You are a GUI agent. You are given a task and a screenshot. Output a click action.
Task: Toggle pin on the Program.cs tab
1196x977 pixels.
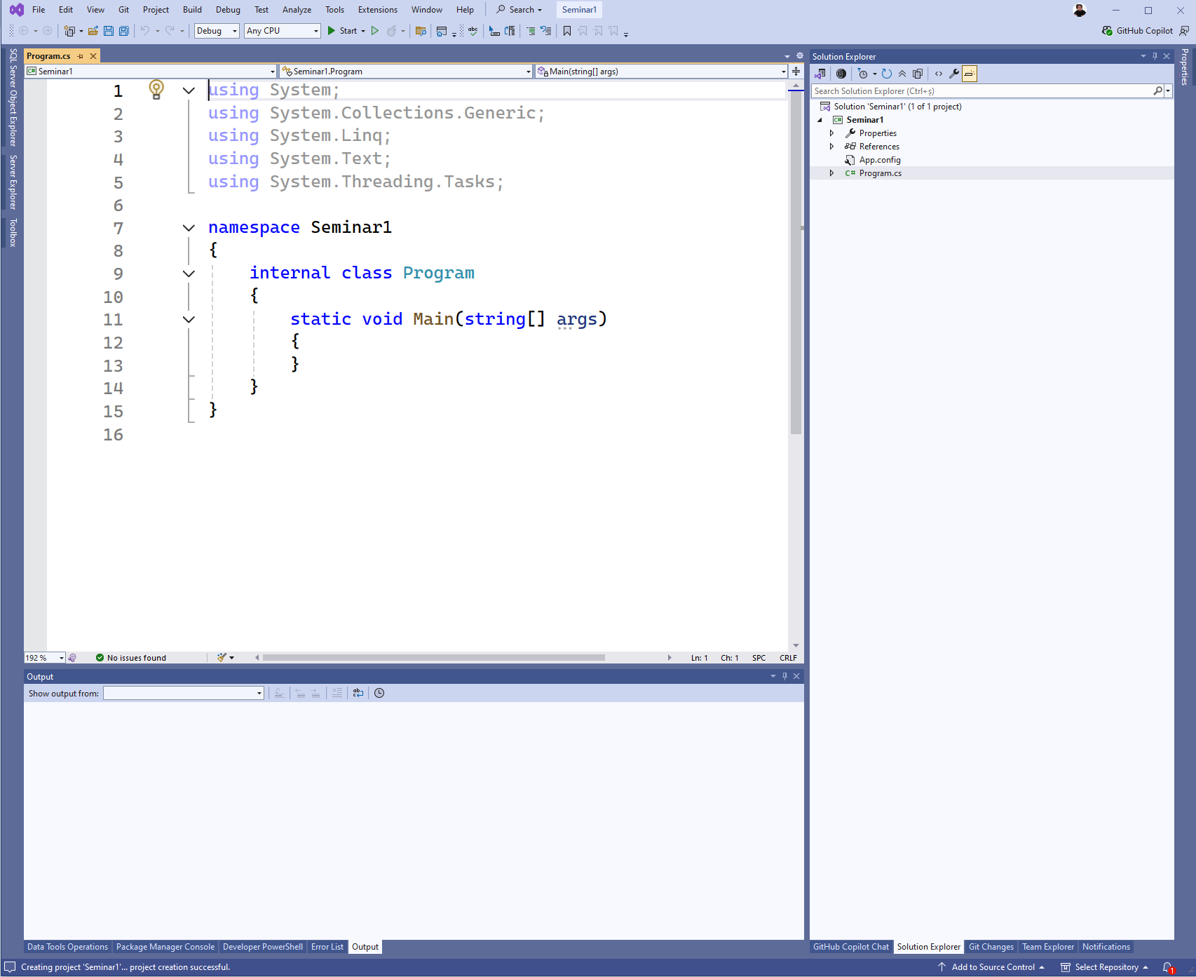[81, 56]
